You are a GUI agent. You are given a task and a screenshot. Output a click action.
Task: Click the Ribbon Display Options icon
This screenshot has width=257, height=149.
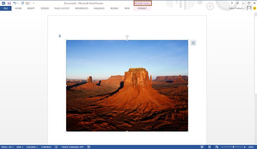(x=238, y=3)
